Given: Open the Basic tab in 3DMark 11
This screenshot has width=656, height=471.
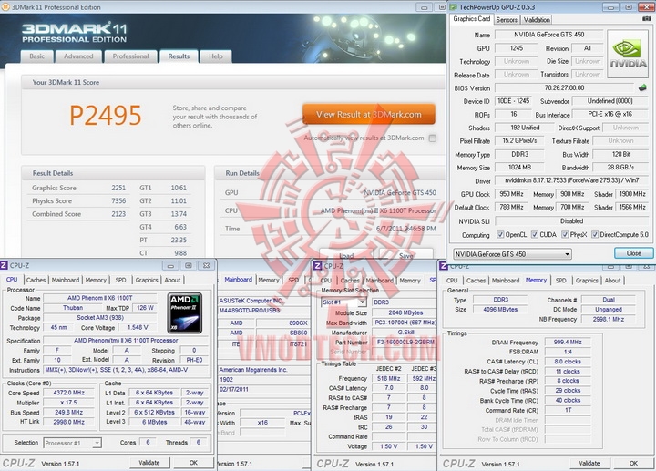Looking at the screenshot, I should pyautogui.click(x=36, y=56).
